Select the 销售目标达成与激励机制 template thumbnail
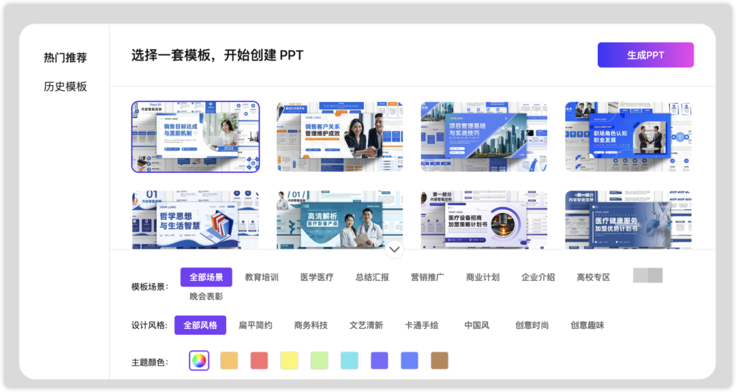The height and width of the screenshot is (392, 736). 196,136
